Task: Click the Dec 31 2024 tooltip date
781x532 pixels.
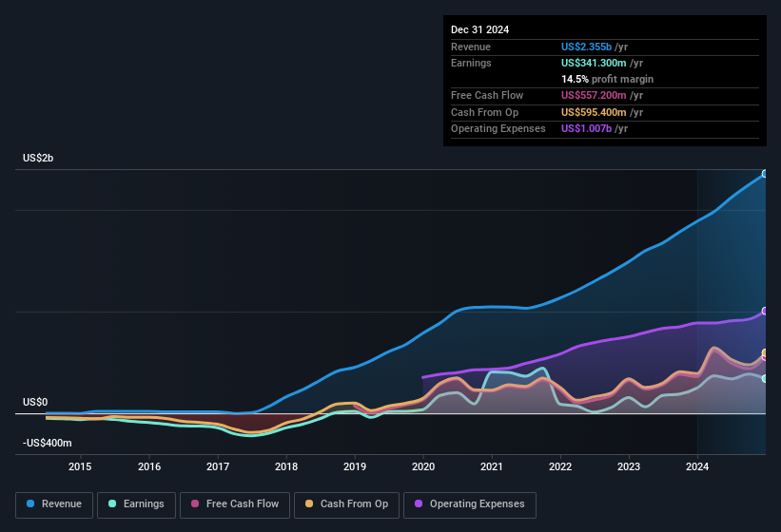Action: pos(479,29)
